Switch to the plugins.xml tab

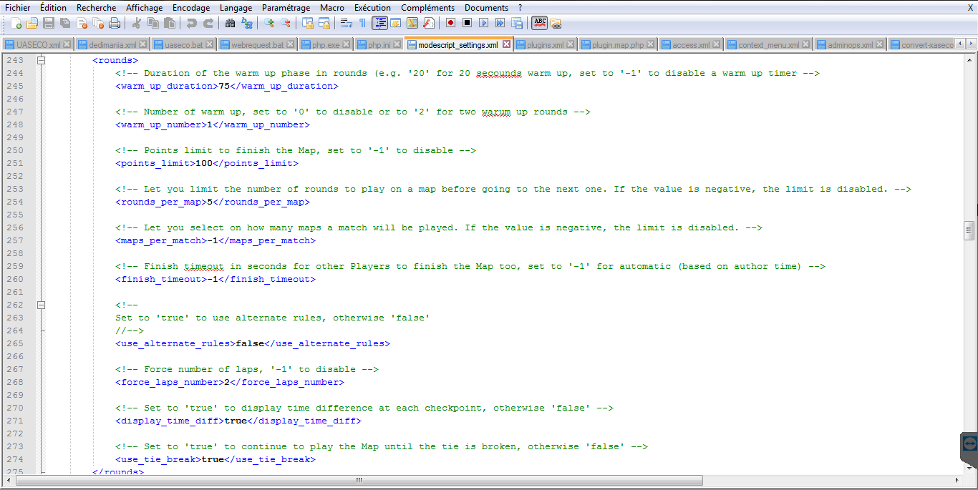click(x=545, y=44)
